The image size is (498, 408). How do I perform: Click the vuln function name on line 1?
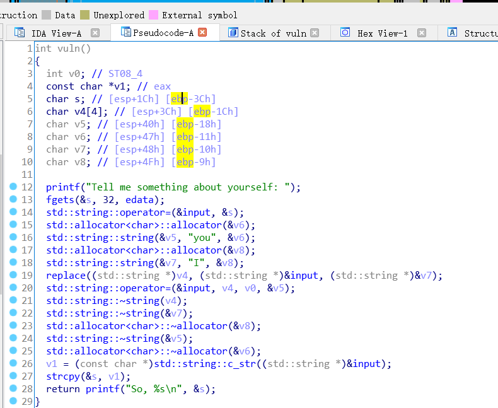(x=69, y=49)
